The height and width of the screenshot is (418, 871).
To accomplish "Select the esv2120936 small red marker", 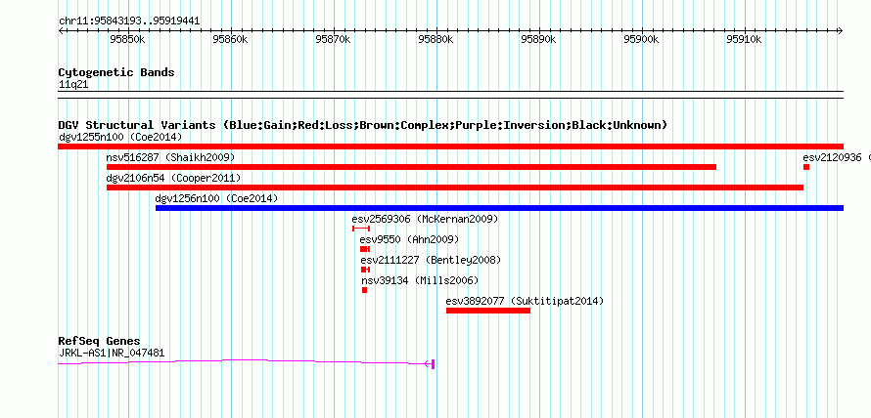I will coord(806,167).
